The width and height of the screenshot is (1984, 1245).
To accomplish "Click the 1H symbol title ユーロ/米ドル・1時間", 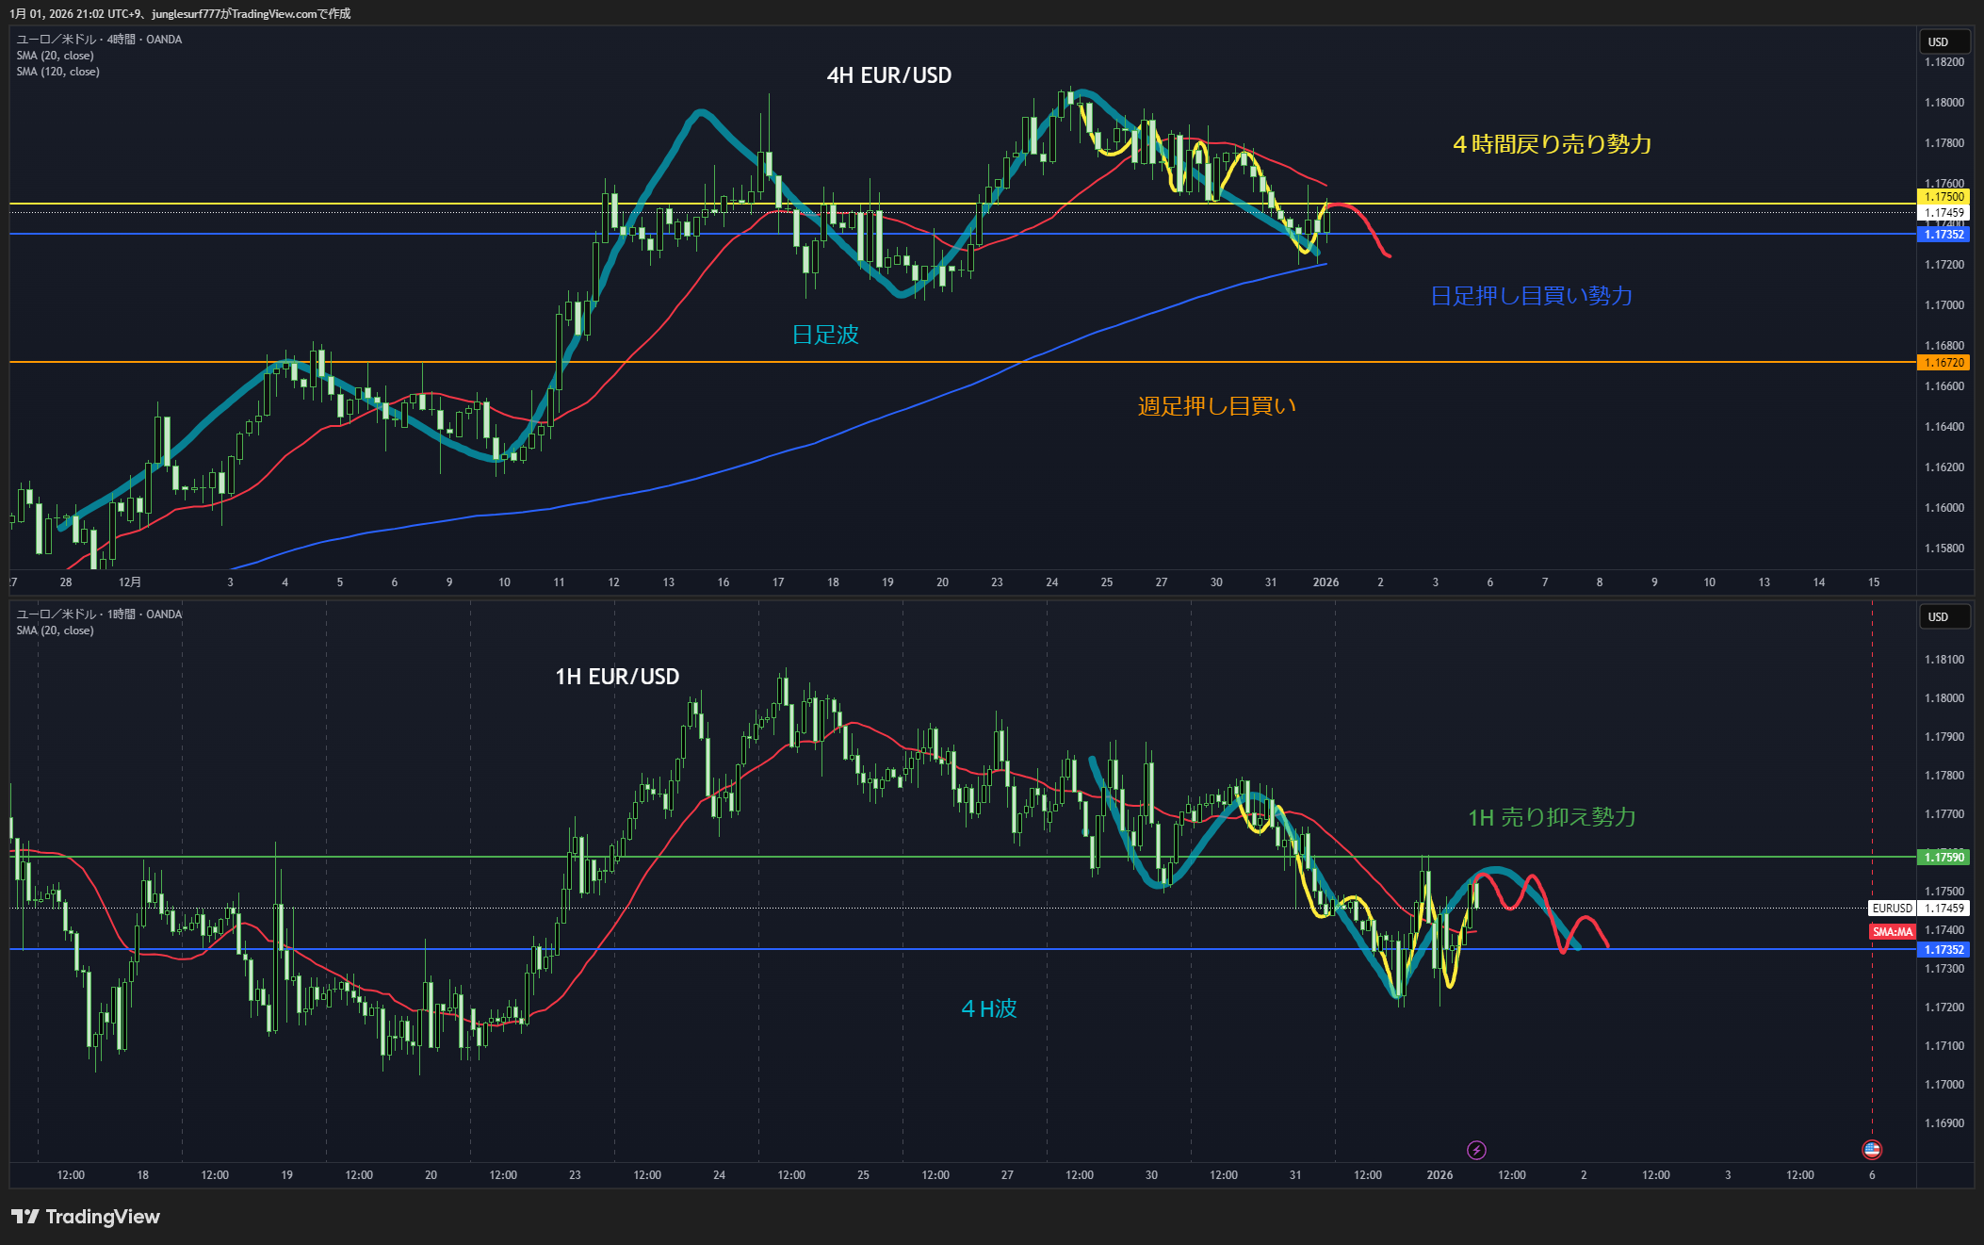I will [99, 614].
